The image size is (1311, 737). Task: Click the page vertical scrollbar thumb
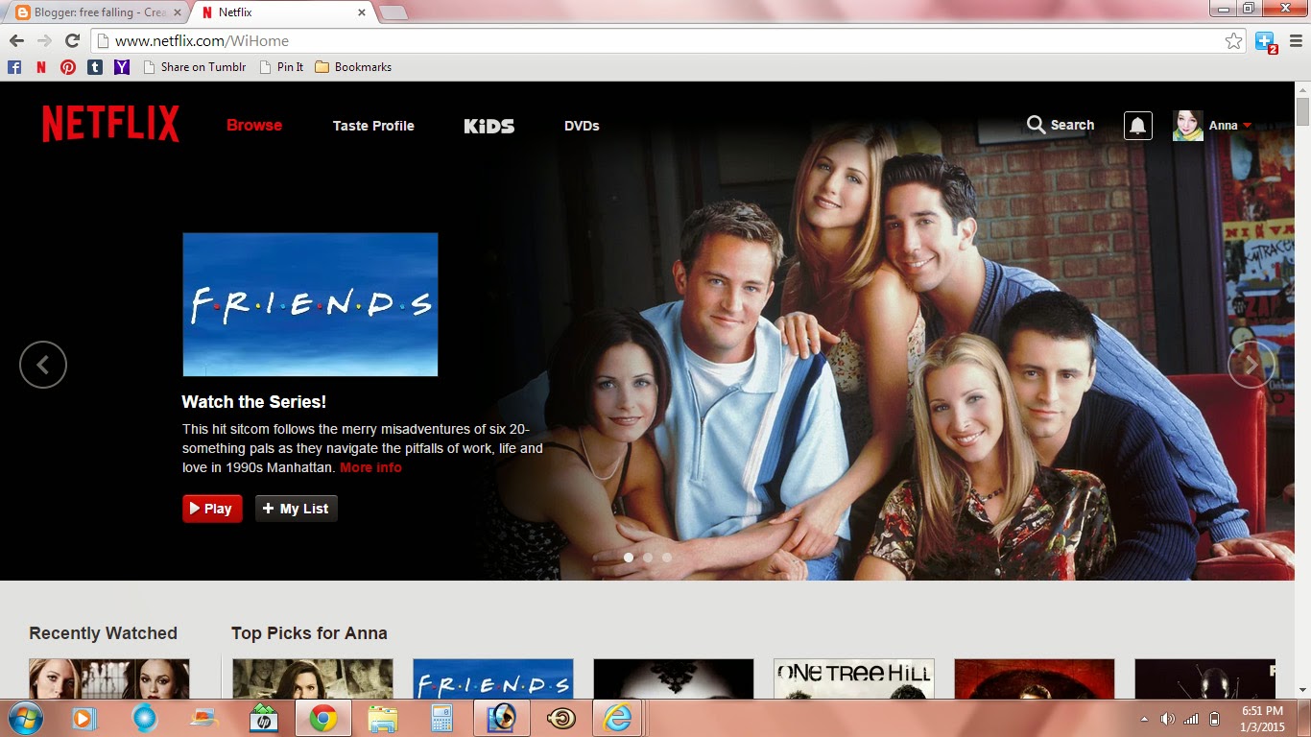1302,110
